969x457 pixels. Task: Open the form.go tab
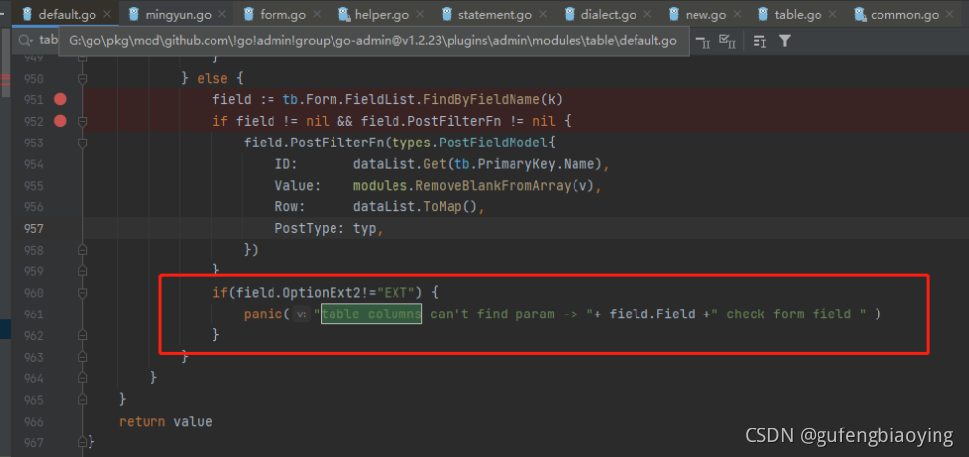pos(283,14)
